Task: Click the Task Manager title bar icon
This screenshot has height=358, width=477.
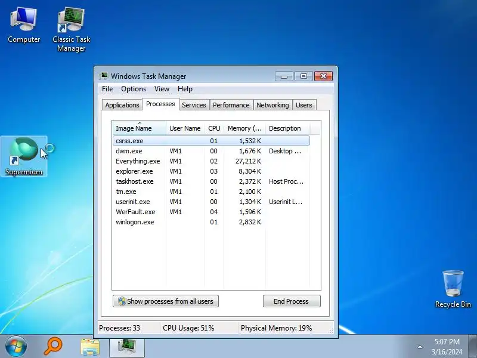Action: (x=104, y=76)
